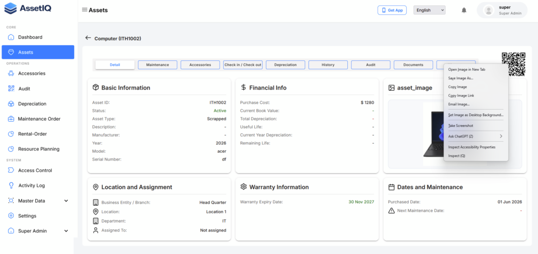The width and height of the screenshot is (538, 254).
Task: Click the Resource Planning pie icon
Action: coord(11,149)
